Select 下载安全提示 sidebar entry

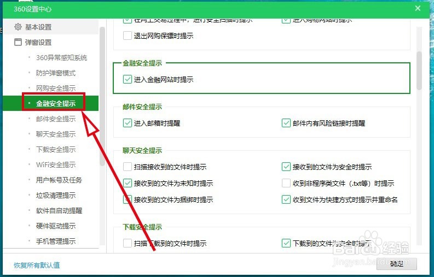tap(56, 150)
